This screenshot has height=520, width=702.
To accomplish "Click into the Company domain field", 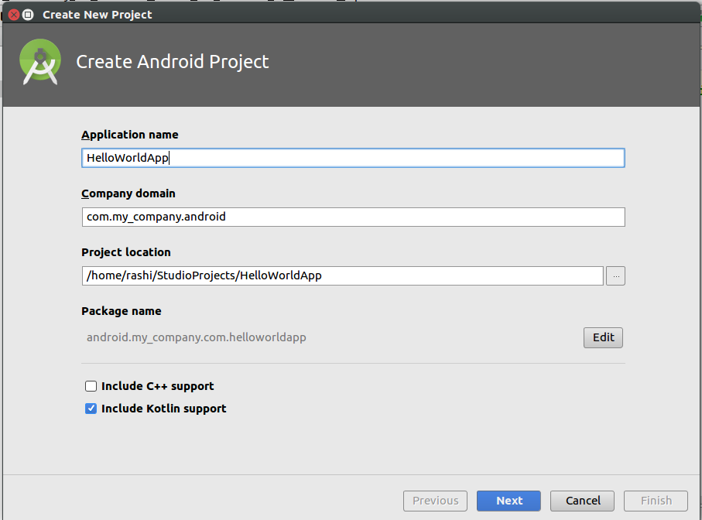I will (353, 217).
